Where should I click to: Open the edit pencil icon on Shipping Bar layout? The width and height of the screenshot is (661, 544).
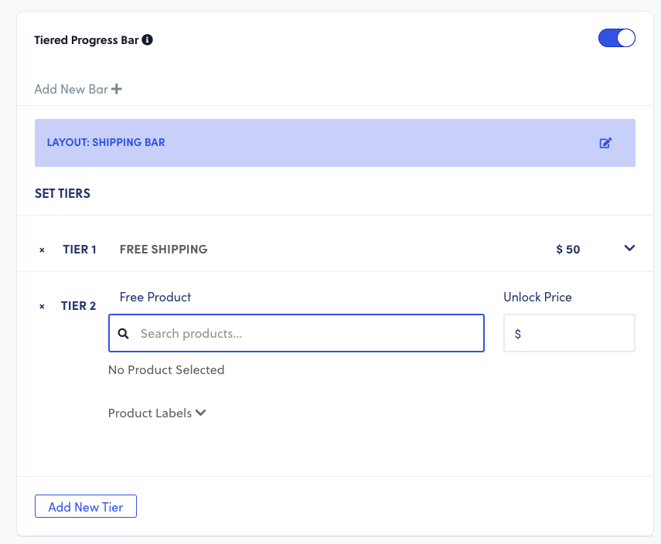point(606,142)
